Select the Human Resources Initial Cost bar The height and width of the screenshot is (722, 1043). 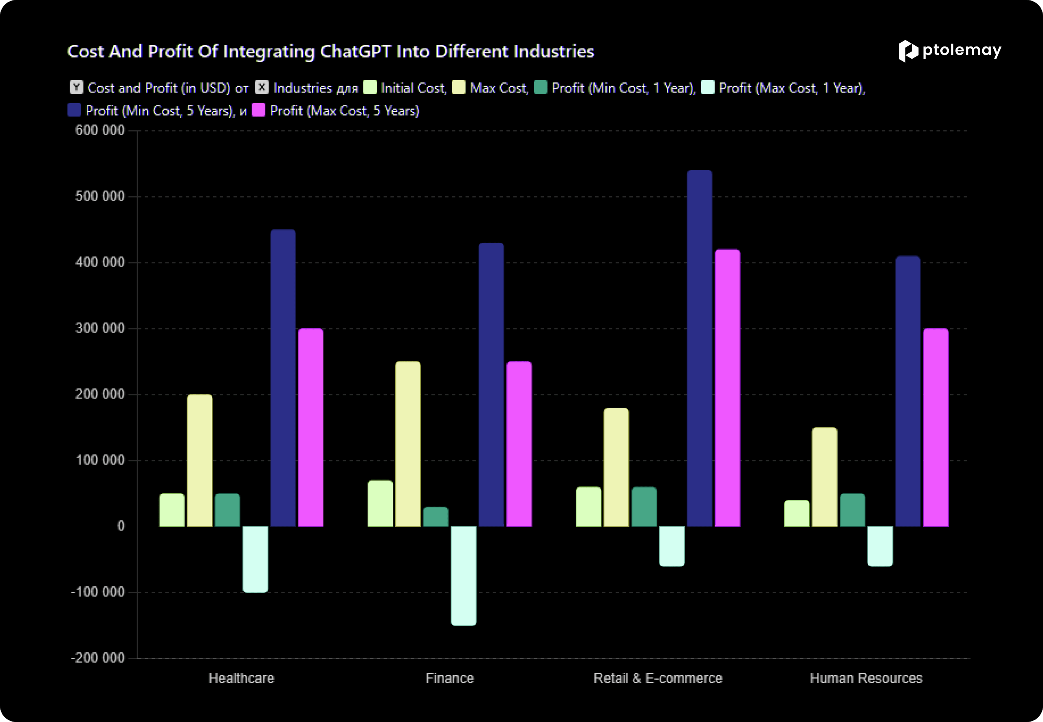(797, 513)
